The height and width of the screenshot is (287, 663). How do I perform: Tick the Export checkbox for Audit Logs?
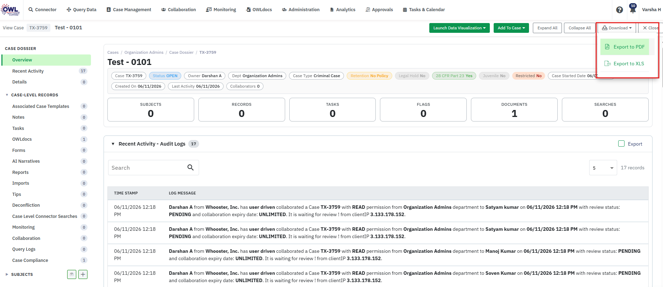click(621, 143)
